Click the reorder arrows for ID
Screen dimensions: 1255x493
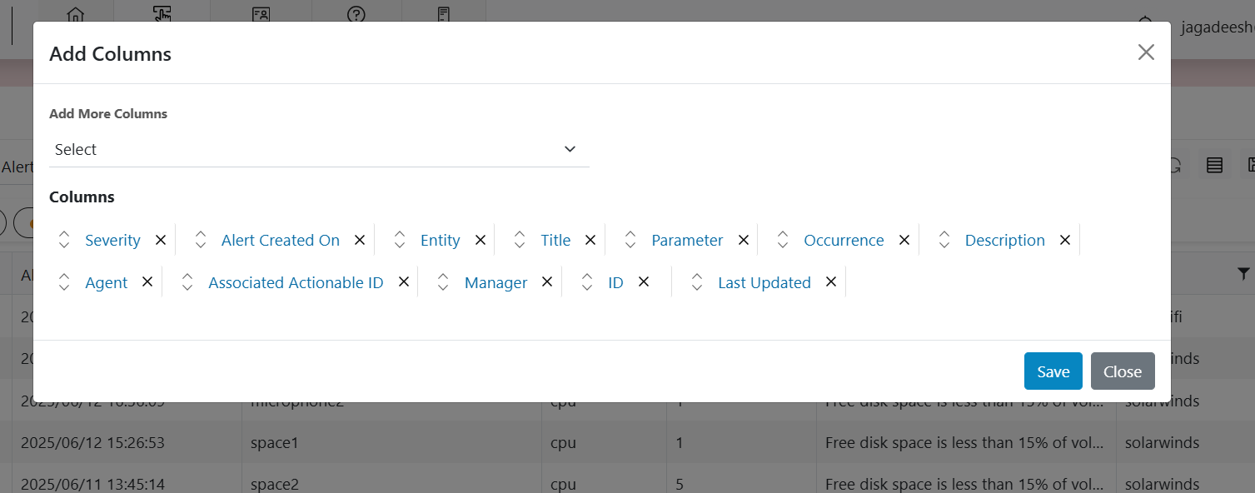(x=587, y=282)
